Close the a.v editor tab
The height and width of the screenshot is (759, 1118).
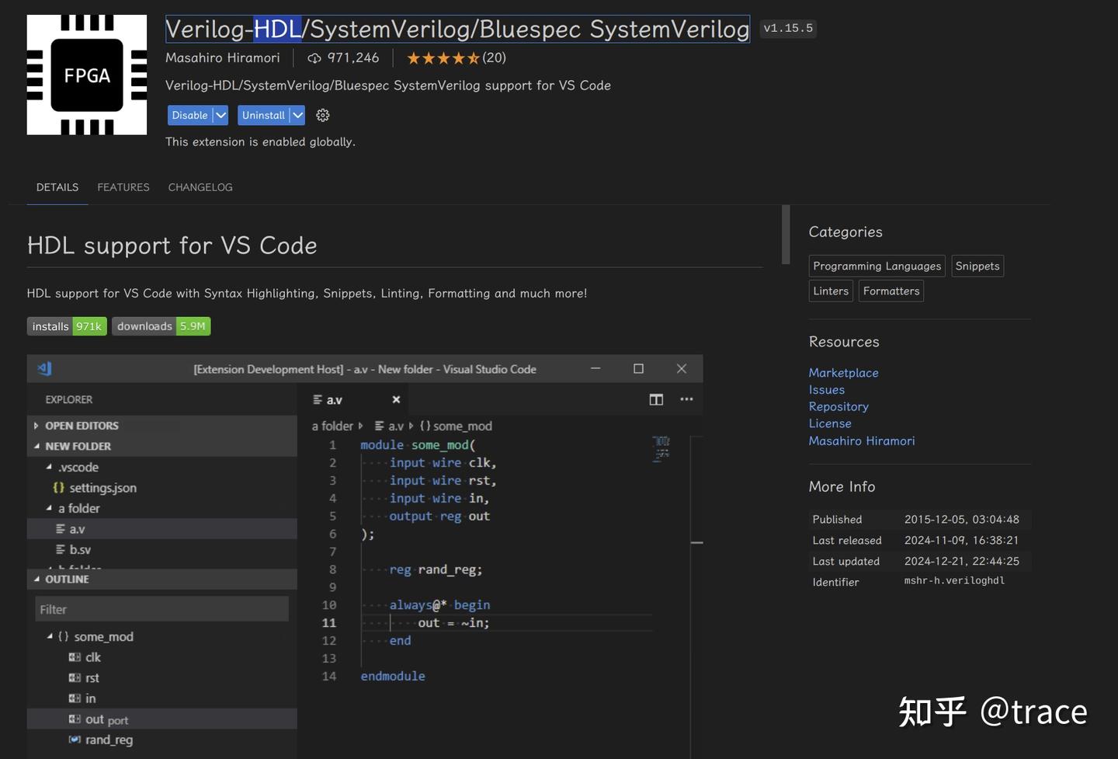tap(396, 399)
